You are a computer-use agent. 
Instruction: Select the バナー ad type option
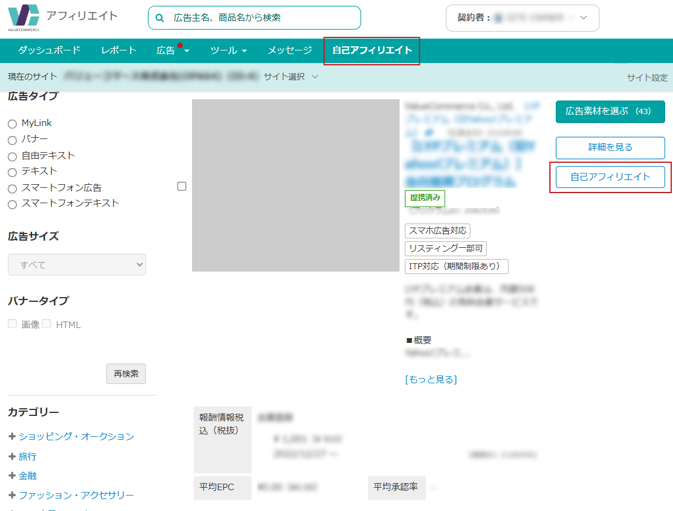point(12,140)
